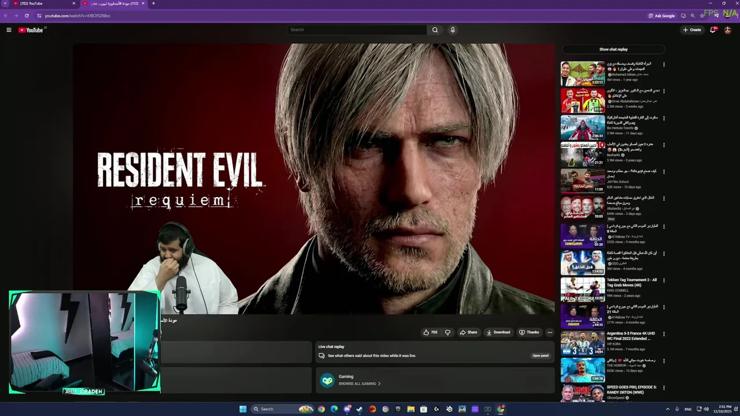Click the Thanks button
The height and width of the screenshot is (416, 740).
[x=529, y=332]
